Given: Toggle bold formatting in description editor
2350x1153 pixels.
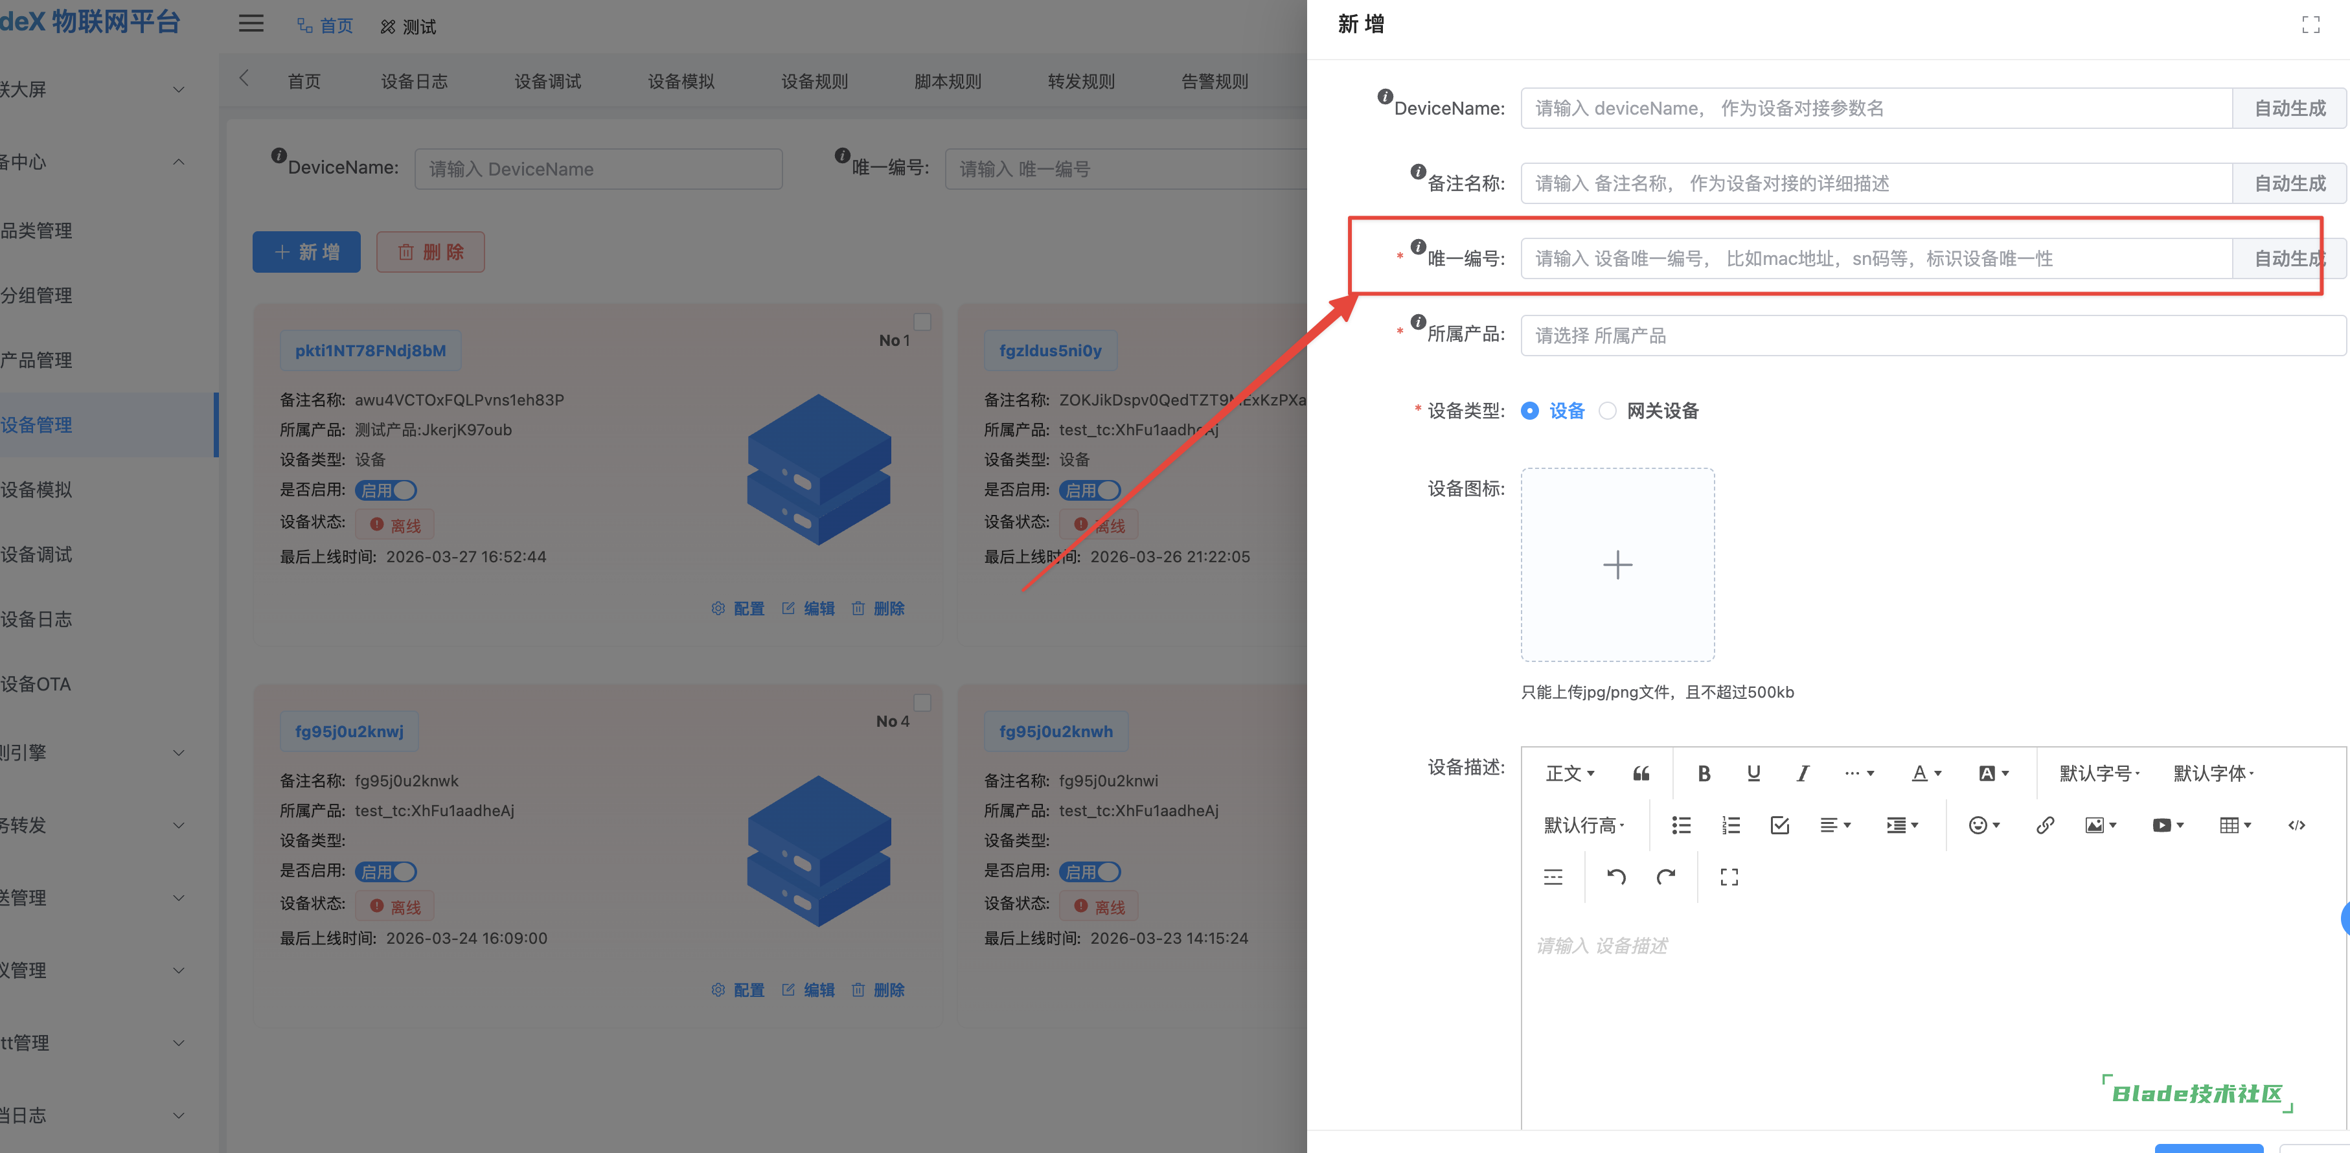Looking at the screenshot, I should coord(1703,773).
